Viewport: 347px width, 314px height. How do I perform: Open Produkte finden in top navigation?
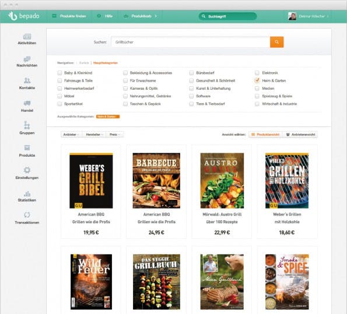pos(73,16)
